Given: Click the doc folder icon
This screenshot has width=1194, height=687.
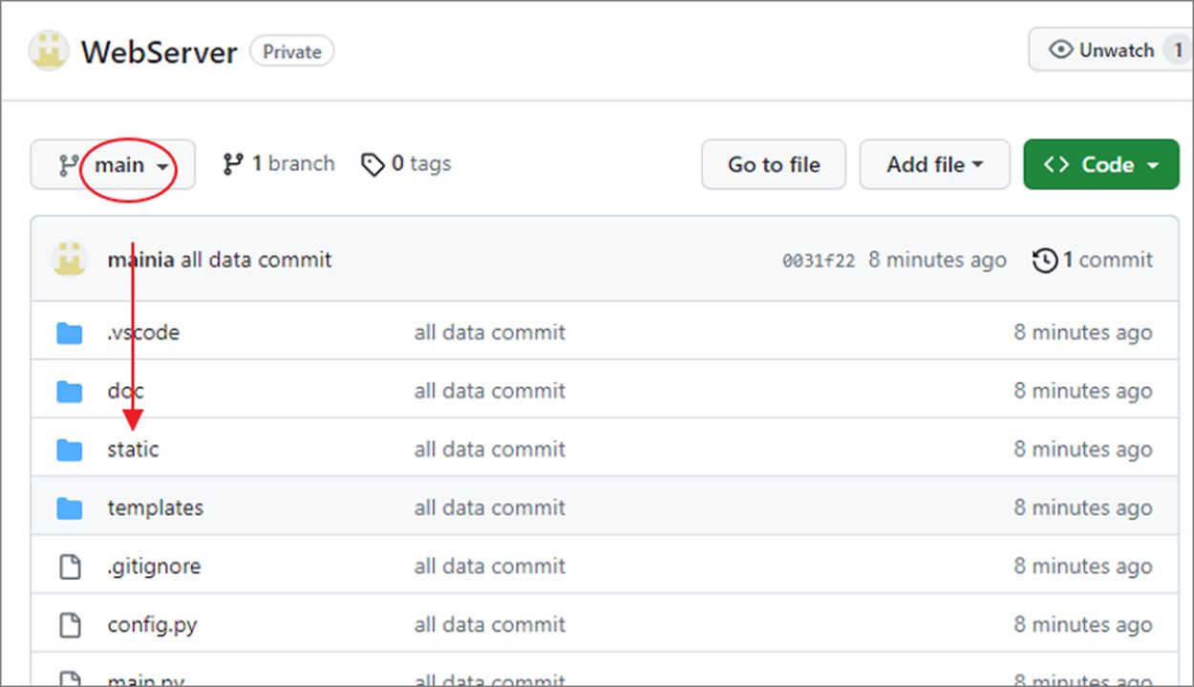Looking at the screenshot, I should click(x=69, y=391).
